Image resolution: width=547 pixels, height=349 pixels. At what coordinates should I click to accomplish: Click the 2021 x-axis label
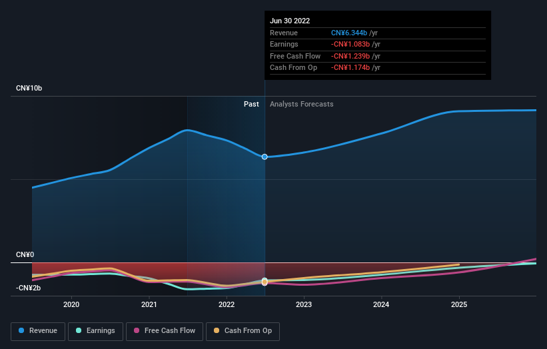click(x=149, y=305)
